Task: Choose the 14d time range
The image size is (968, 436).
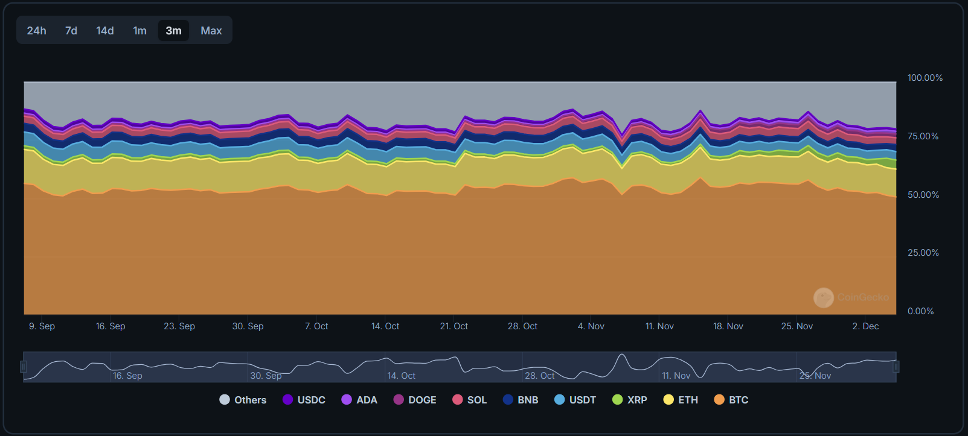Action: point(105,31)
